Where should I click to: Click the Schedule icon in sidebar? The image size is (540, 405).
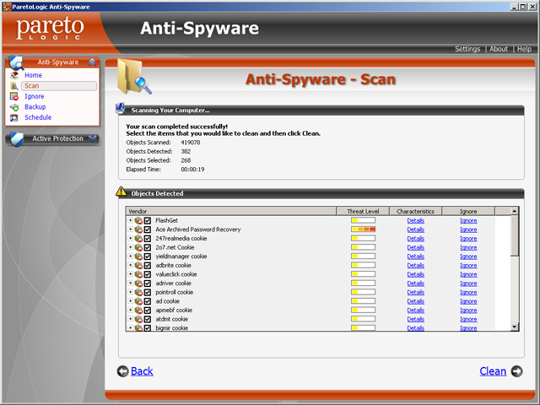pos(14,118)
